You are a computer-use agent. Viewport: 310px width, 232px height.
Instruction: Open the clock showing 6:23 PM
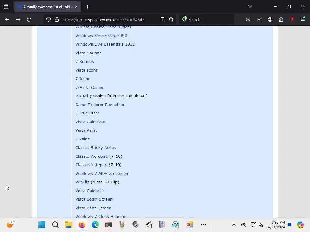click(x=276, y=225)
